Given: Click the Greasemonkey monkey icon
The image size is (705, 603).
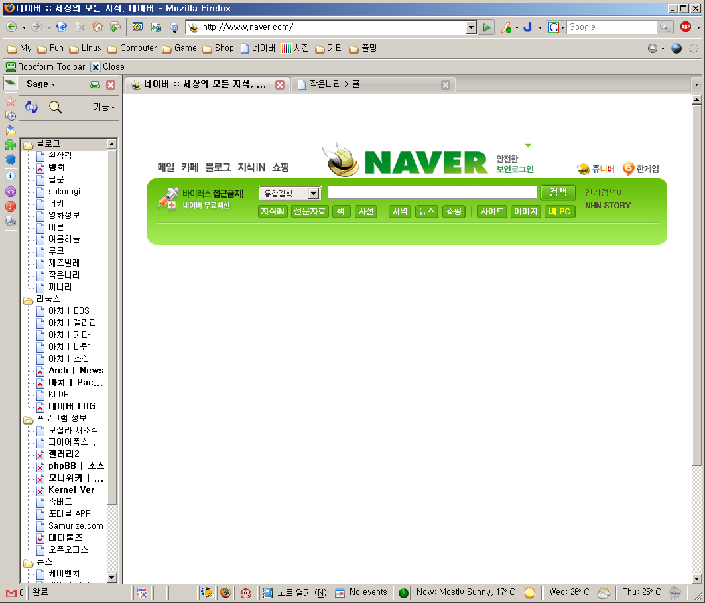Looking at the screenshot, I should click(x=245, y=592).
